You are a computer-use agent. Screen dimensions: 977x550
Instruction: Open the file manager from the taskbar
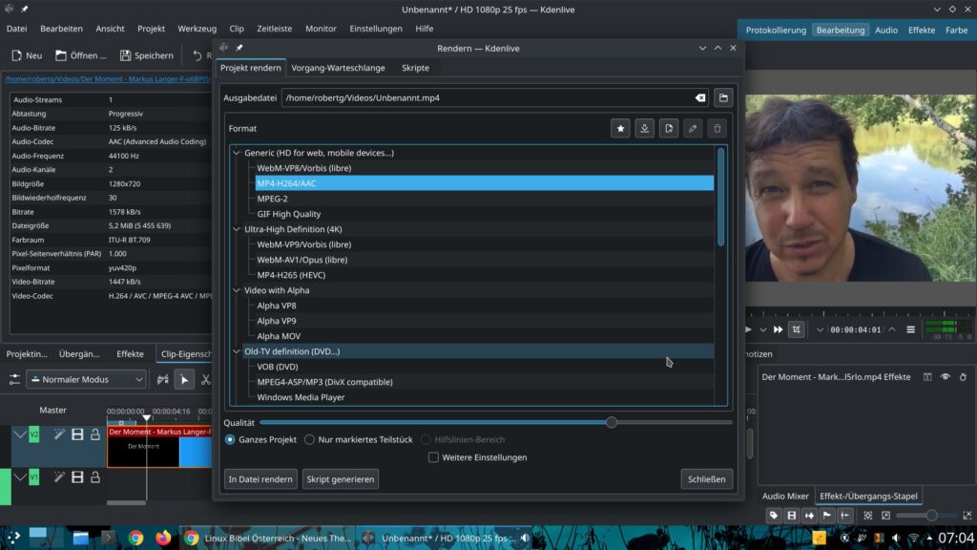point(80,538)
